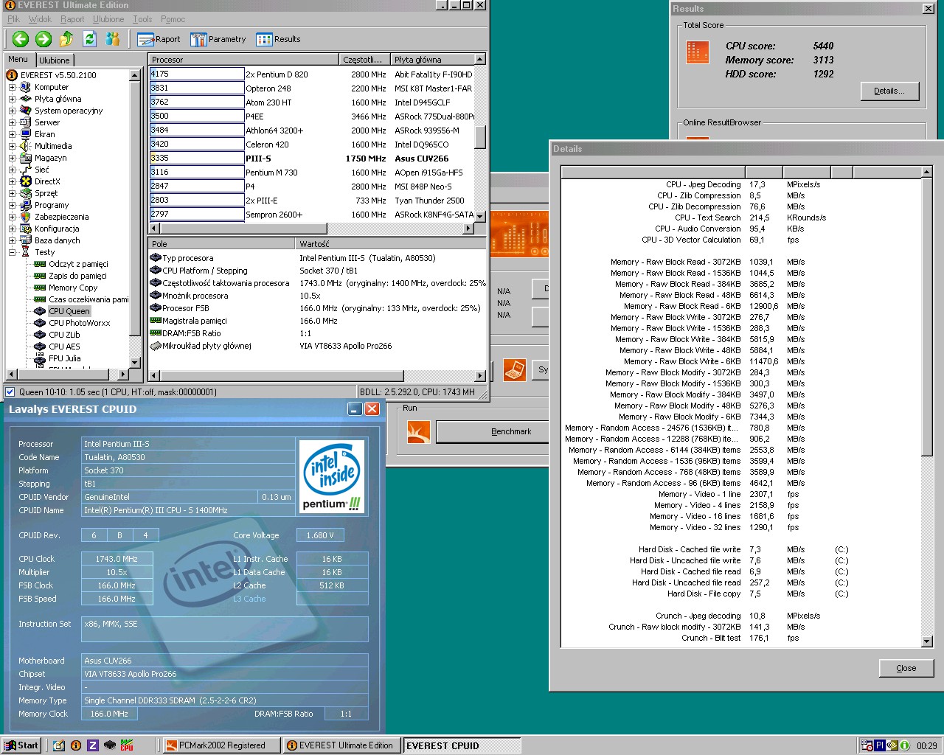This screenshot has height=755, width=944.
Task: Select the Multimedia speaker icon in the tree
Action: coord(26,146)
